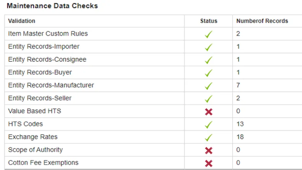The width and height of the screenshot is (302, 170).
Task: Click the Validation column header
Action: point(22,21)
